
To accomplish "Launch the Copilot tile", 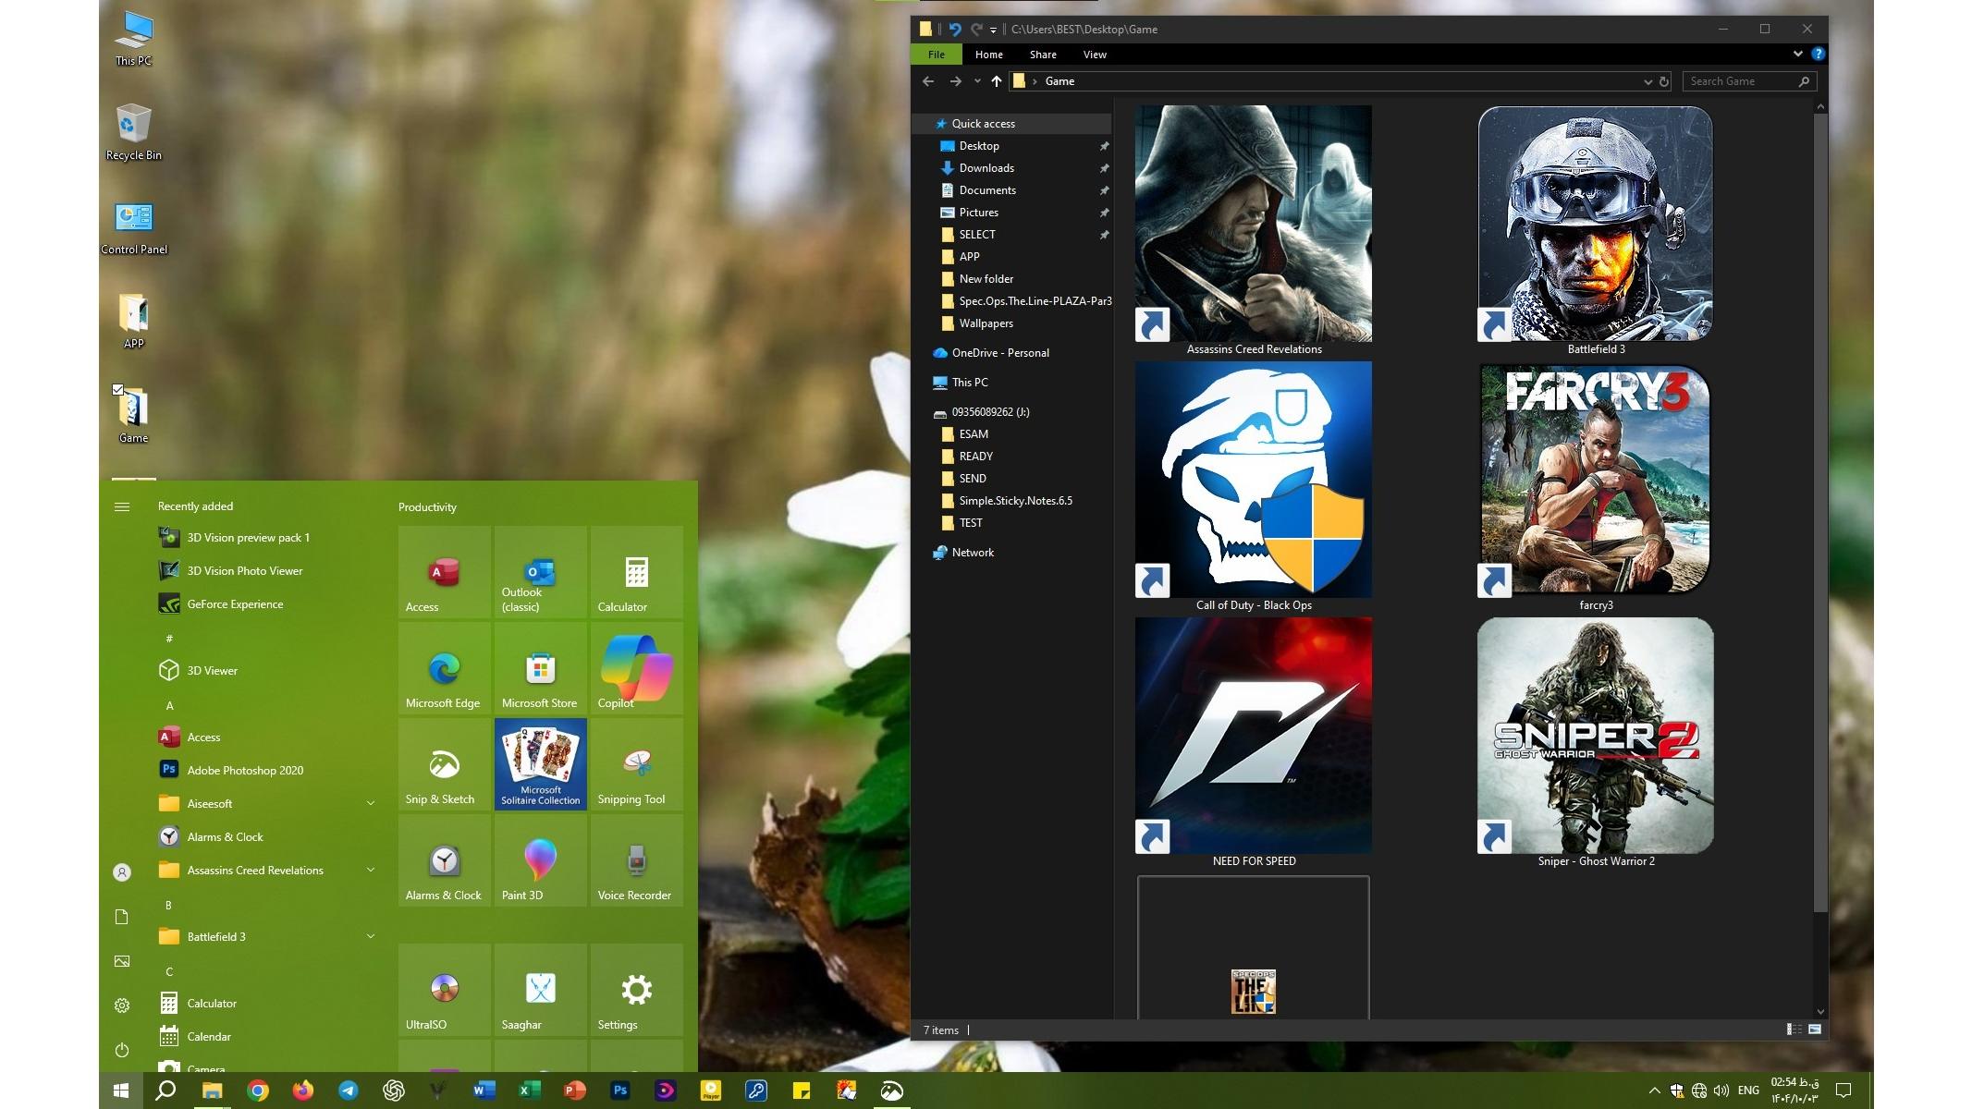I will [636, 669].
